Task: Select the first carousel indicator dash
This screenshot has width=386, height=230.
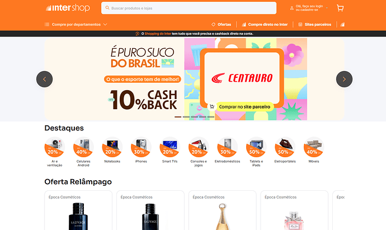Action: point(178,117)
